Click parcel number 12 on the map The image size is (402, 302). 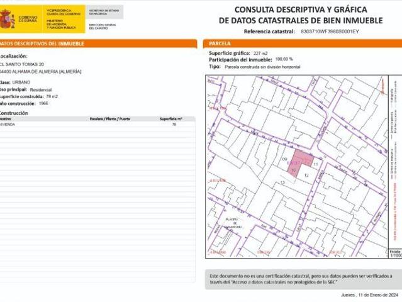click(306, 176)
